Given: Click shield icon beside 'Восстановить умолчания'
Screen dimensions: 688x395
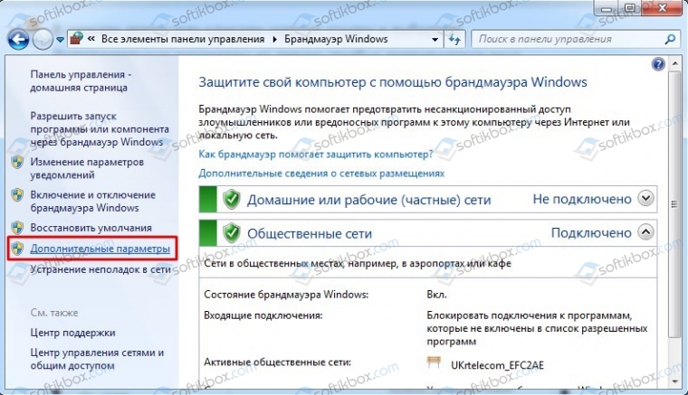Looking at the screenshot, I should [17, 228].
